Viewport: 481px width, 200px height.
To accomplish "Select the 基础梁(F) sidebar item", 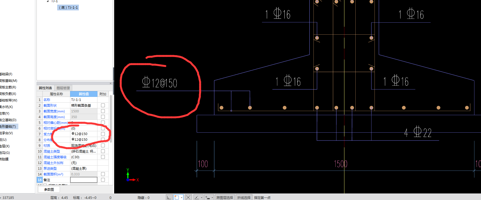I will point(6,74).
